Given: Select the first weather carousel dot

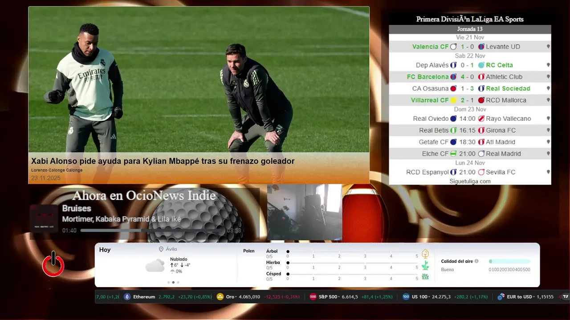Looking at the screenshot, I should (168, 282).
